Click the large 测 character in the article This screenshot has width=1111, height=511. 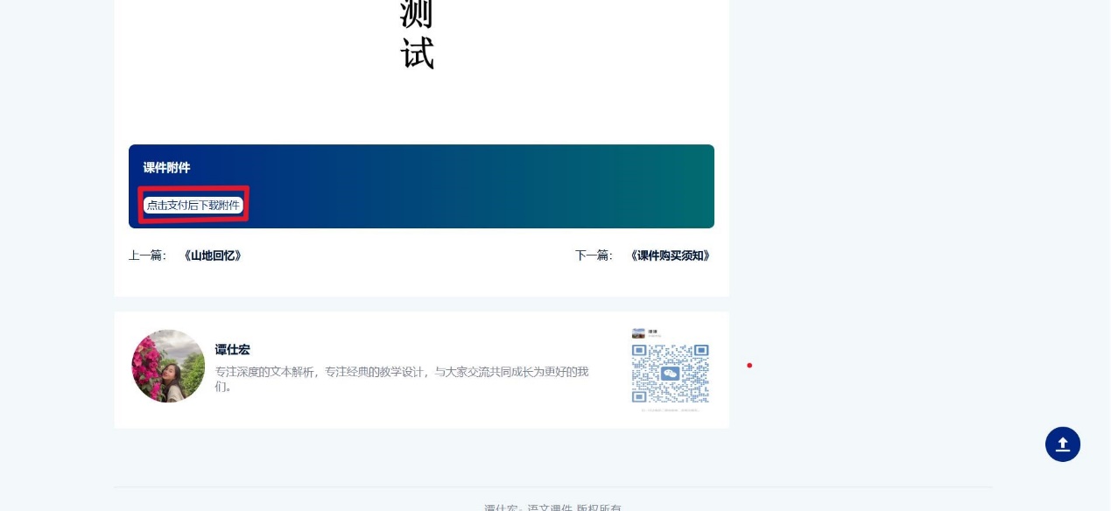coord(417,14)
